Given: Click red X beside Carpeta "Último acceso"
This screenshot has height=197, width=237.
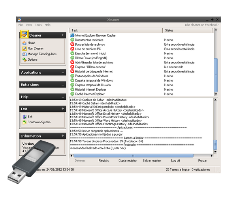Looking at the screenshot, I should coord(72,67).
